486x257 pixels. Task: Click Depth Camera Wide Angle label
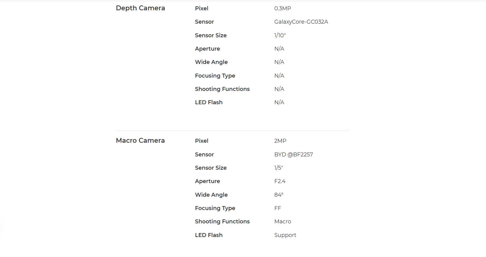(x=211, y=62)
